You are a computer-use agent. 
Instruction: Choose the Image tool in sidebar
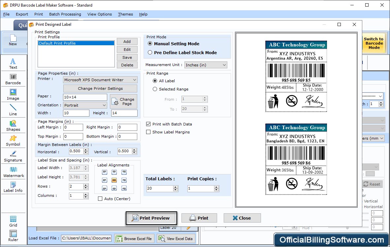coord(13,95)
